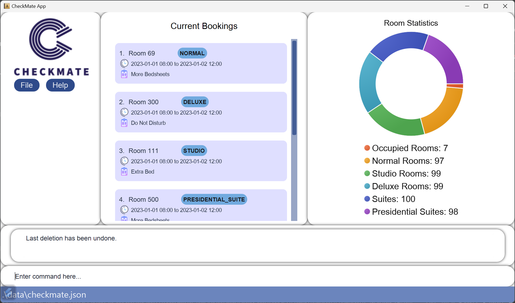Click the 'Last deletion has been undone.' message

tap(71, 238)
